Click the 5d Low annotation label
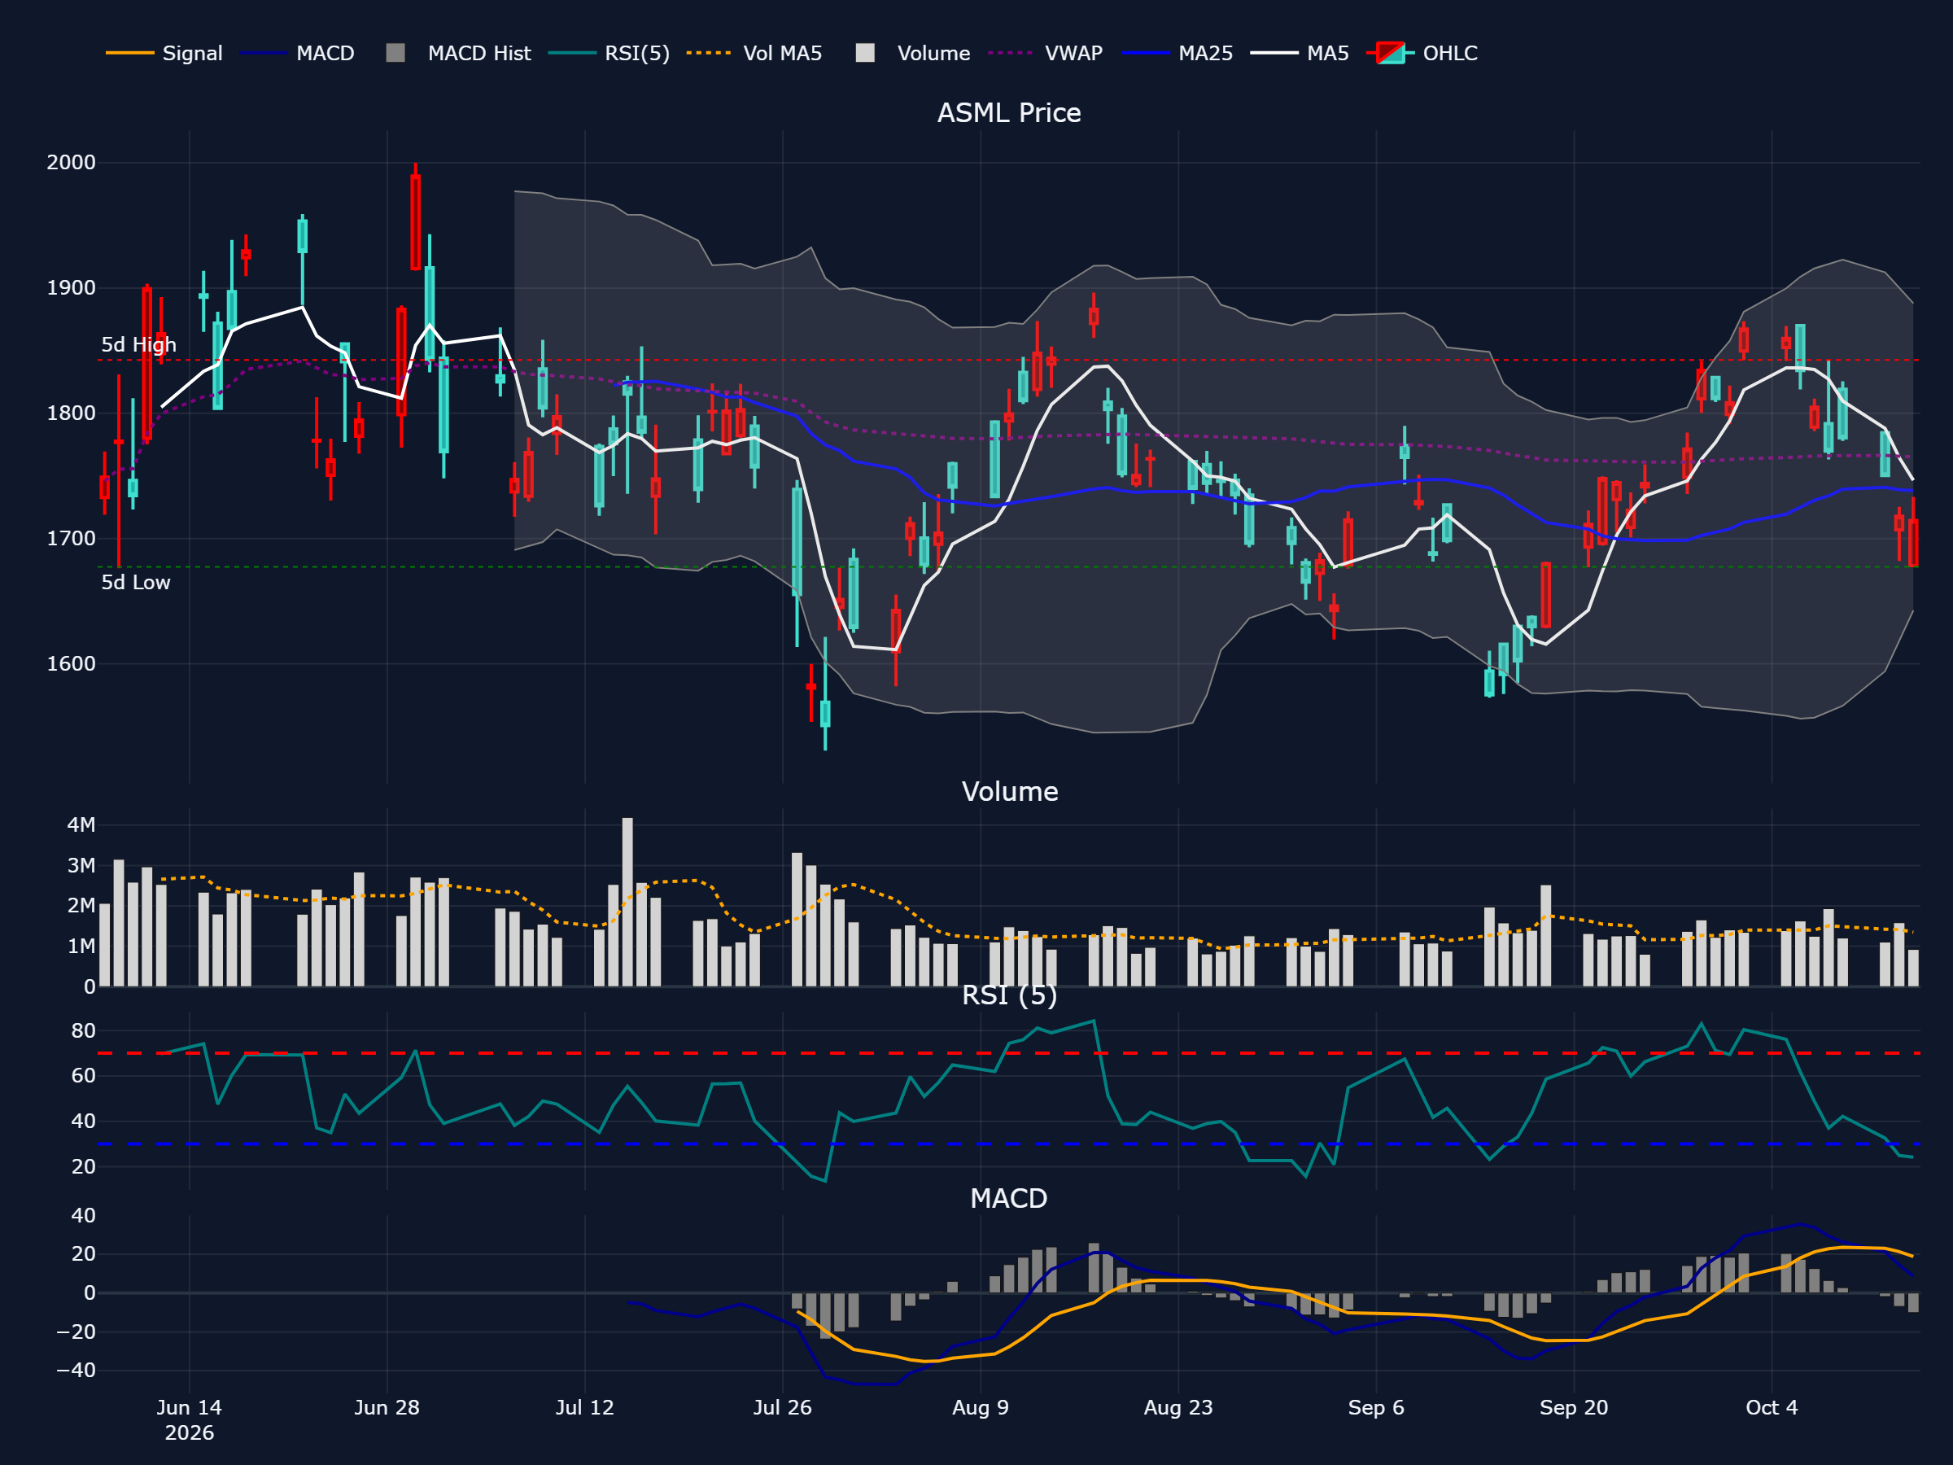The image size is (1953, 1465). coord(136,582)
